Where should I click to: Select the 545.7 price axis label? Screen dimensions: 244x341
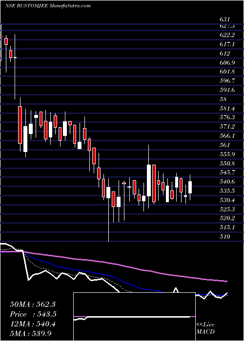coord(227,172)
